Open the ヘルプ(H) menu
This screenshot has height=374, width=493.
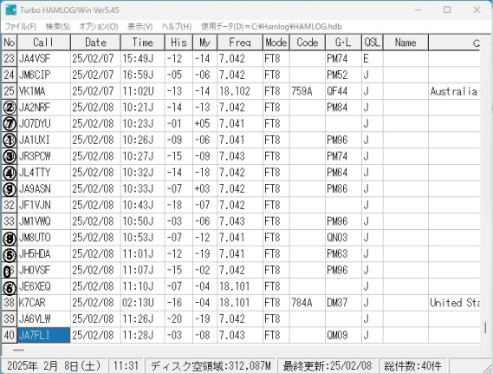177,27
